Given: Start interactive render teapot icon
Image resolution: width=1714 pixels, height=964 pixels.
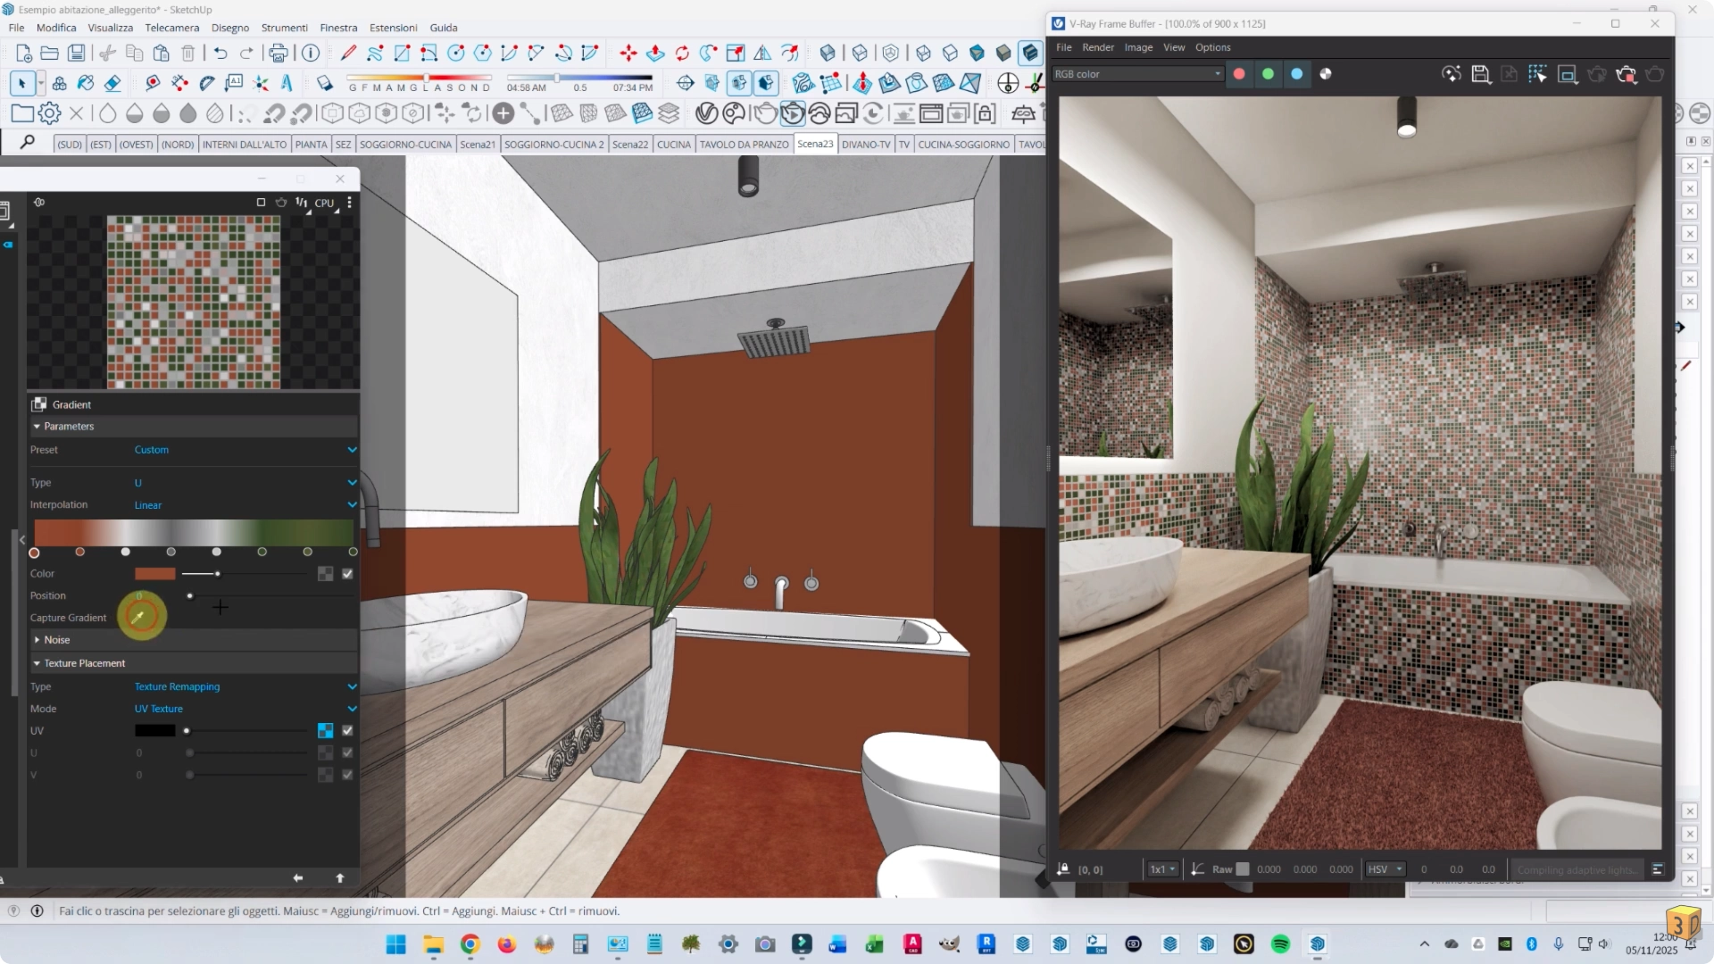Looking at the screenshot, I should [792, 113].
